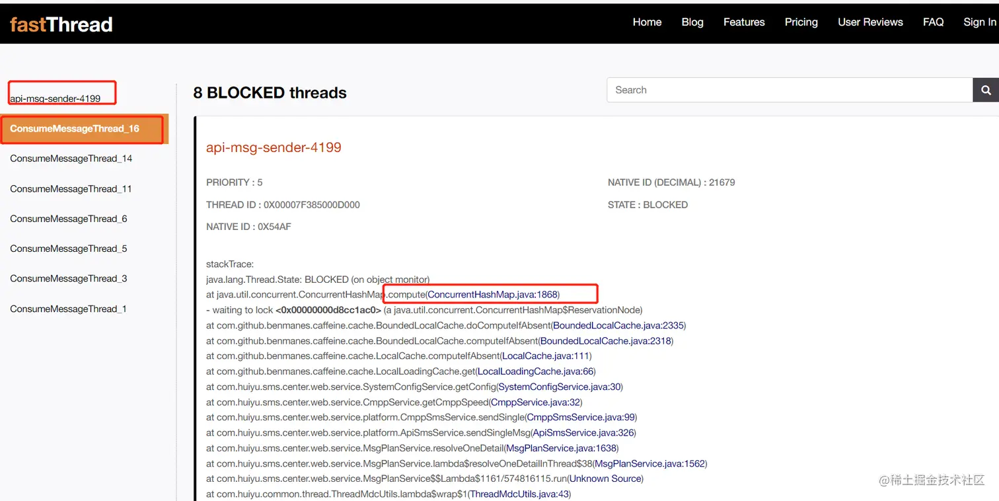Viewport: 999px width, 501px height.
Task: Click CmppSmsService.java:99 source link
Action: point(581,417)
